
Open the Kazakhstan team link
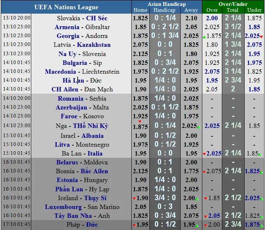pos(93,45)
